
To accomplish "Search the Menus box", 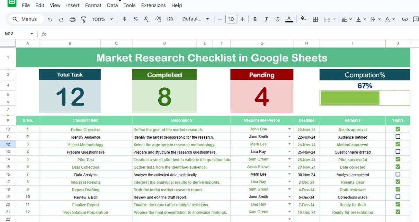I will tap(26, 19).
